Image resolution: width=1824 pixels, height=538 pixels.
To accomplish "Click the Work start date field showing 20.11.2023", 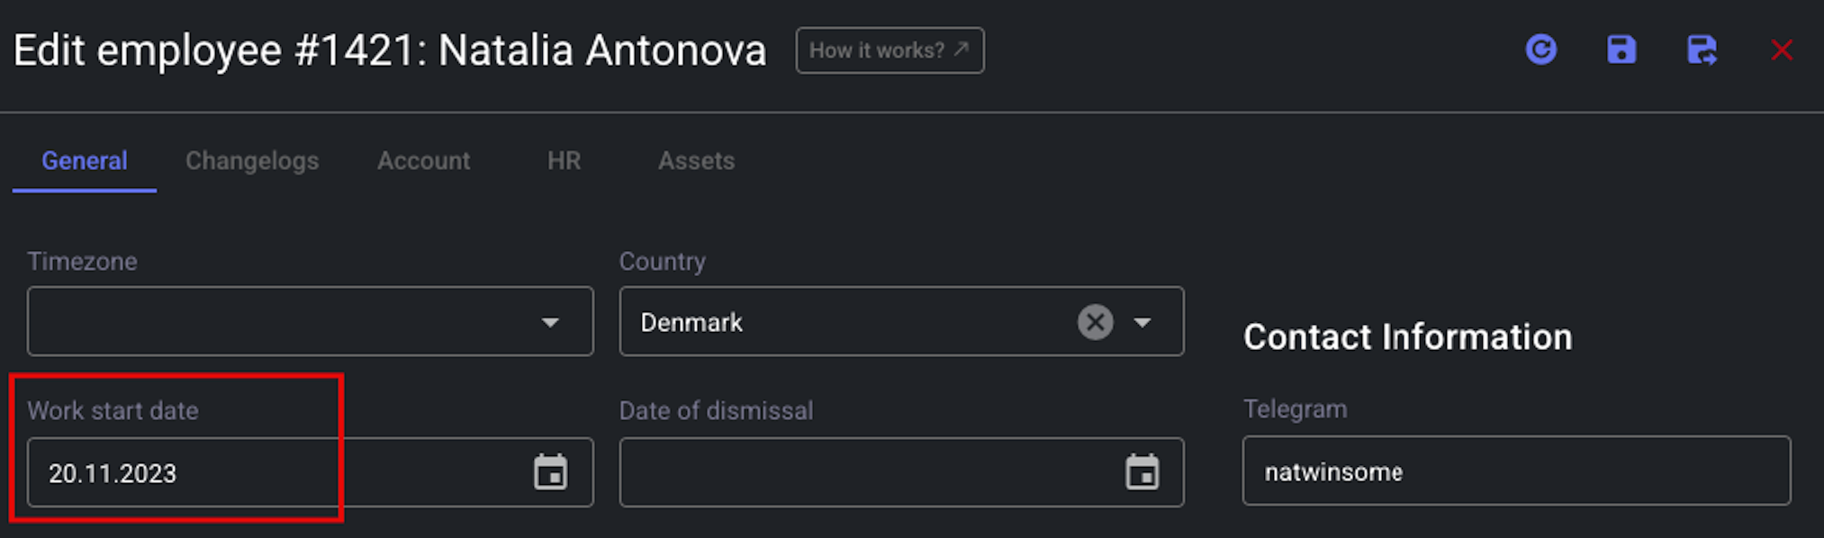I will click(x=310, y=472).
